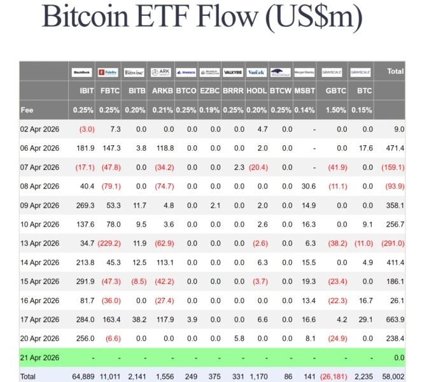Click the BlackRock logo icon

(82, 73)
